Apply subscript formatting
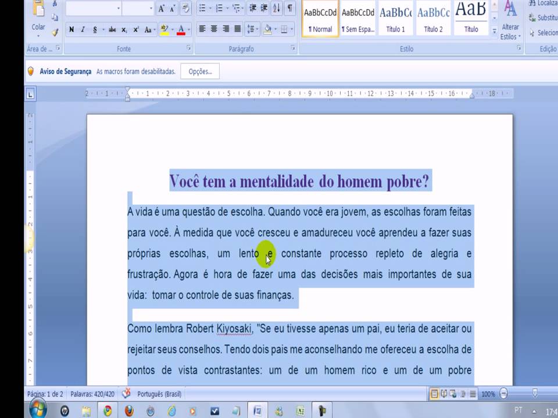The height and width of the screenshot is (418, 558). tap(124, 30)
